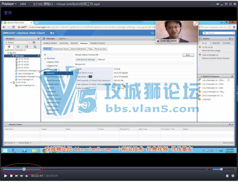Select Hosts and Clusters navigator tab icon
The height and width of the screenshot is (182, 238).
tap(9, 47)
